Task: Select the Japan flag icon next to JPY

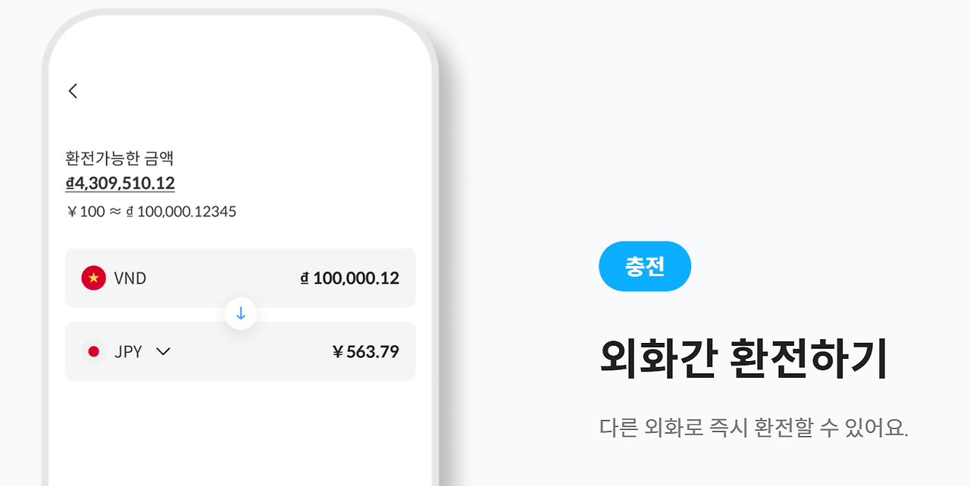Action: [x=93, y=351]
